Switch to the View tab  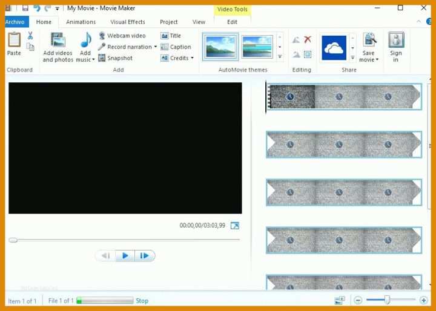[199, 22]
